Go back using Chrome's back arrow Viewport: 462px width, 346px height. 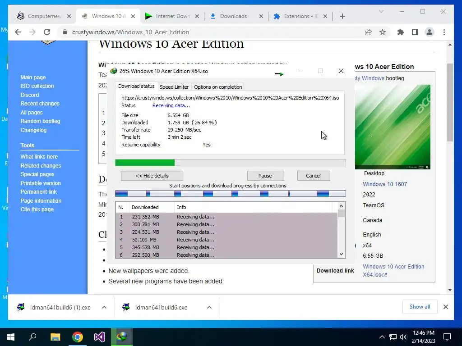(x=18, y=32)
